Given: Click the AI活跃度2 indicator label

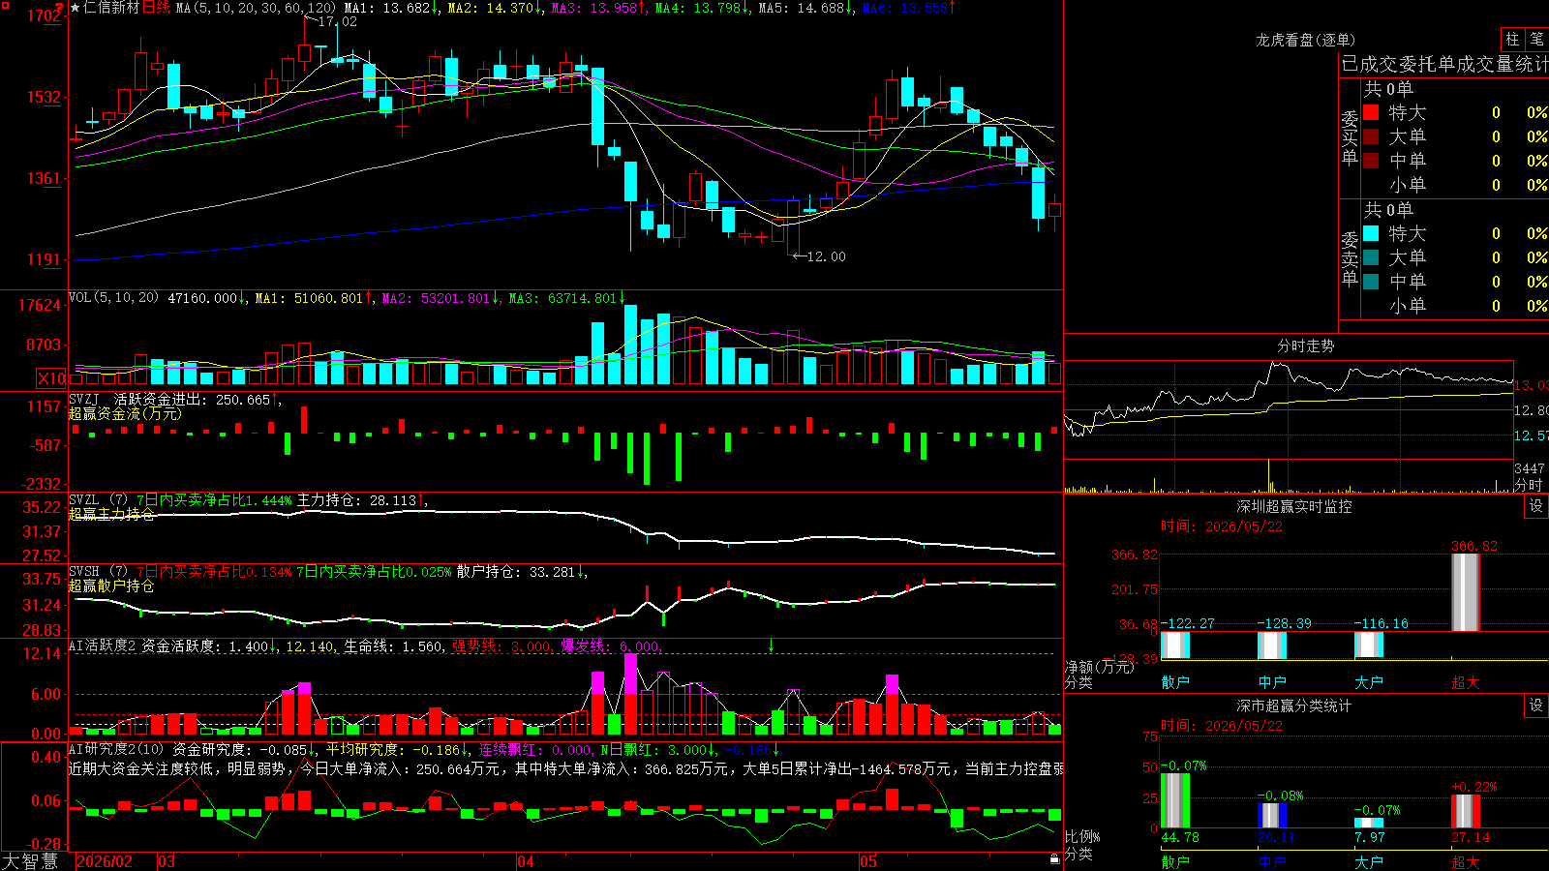Looking at the screenshot, I should pyautogui.click(x=103, y=646).
